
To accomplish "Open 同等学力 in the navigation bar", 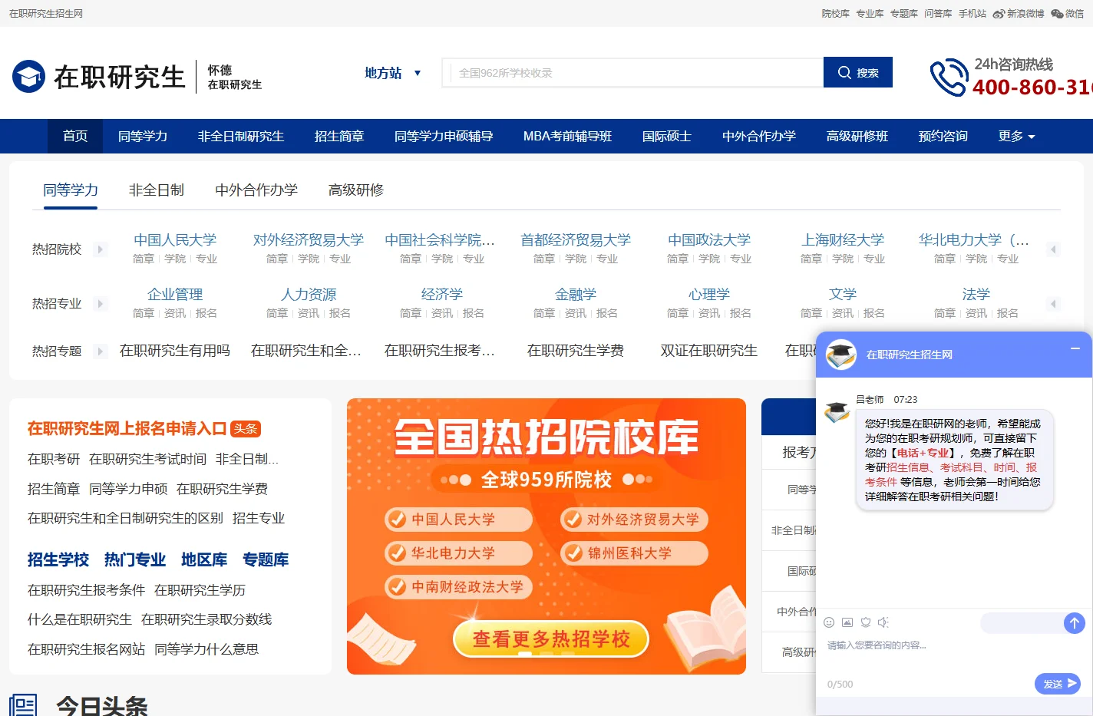I will 143,136.
